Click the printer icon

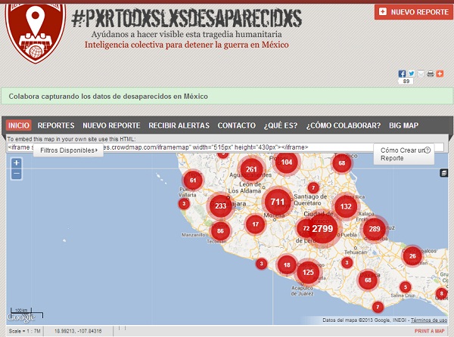(431, 74)
